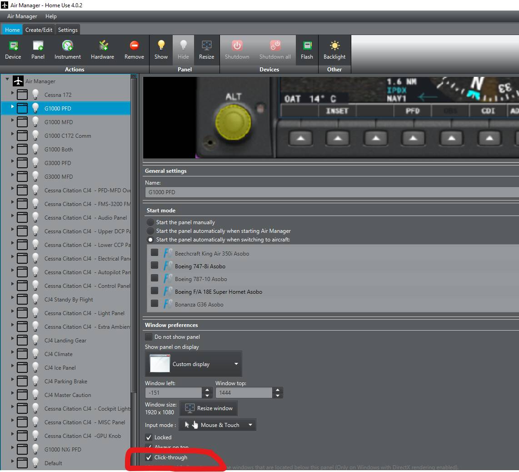The image size is (519, 472).
Task: Enable the Boeing 747-8i Asobo checkbox
Action: (x=155, y=265)
